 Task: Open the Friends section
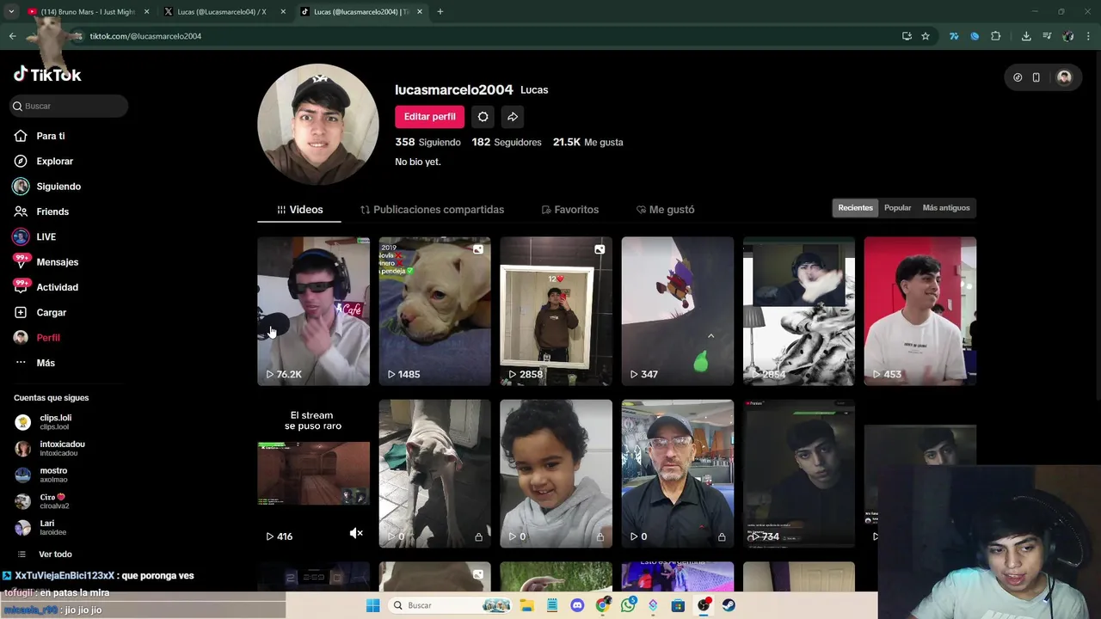tap(52, 211)
